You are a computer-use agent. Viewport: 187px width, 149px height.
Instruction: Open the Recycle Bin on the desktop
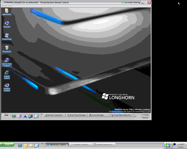click(x=7, y=49)
